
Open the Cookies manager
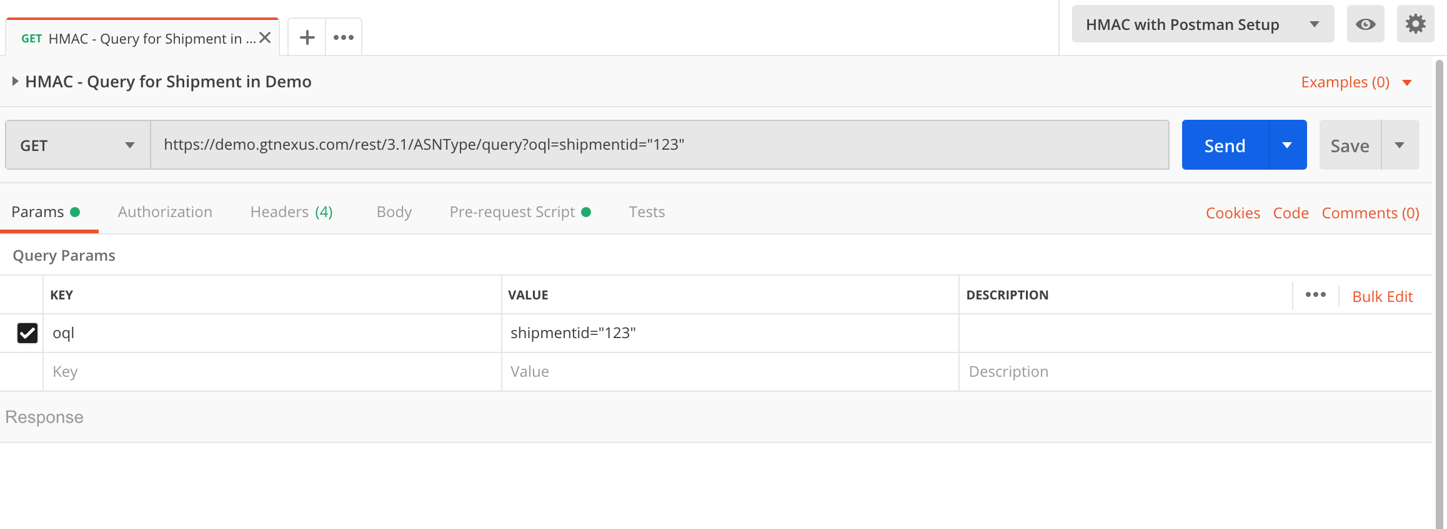coord(1232,213)
